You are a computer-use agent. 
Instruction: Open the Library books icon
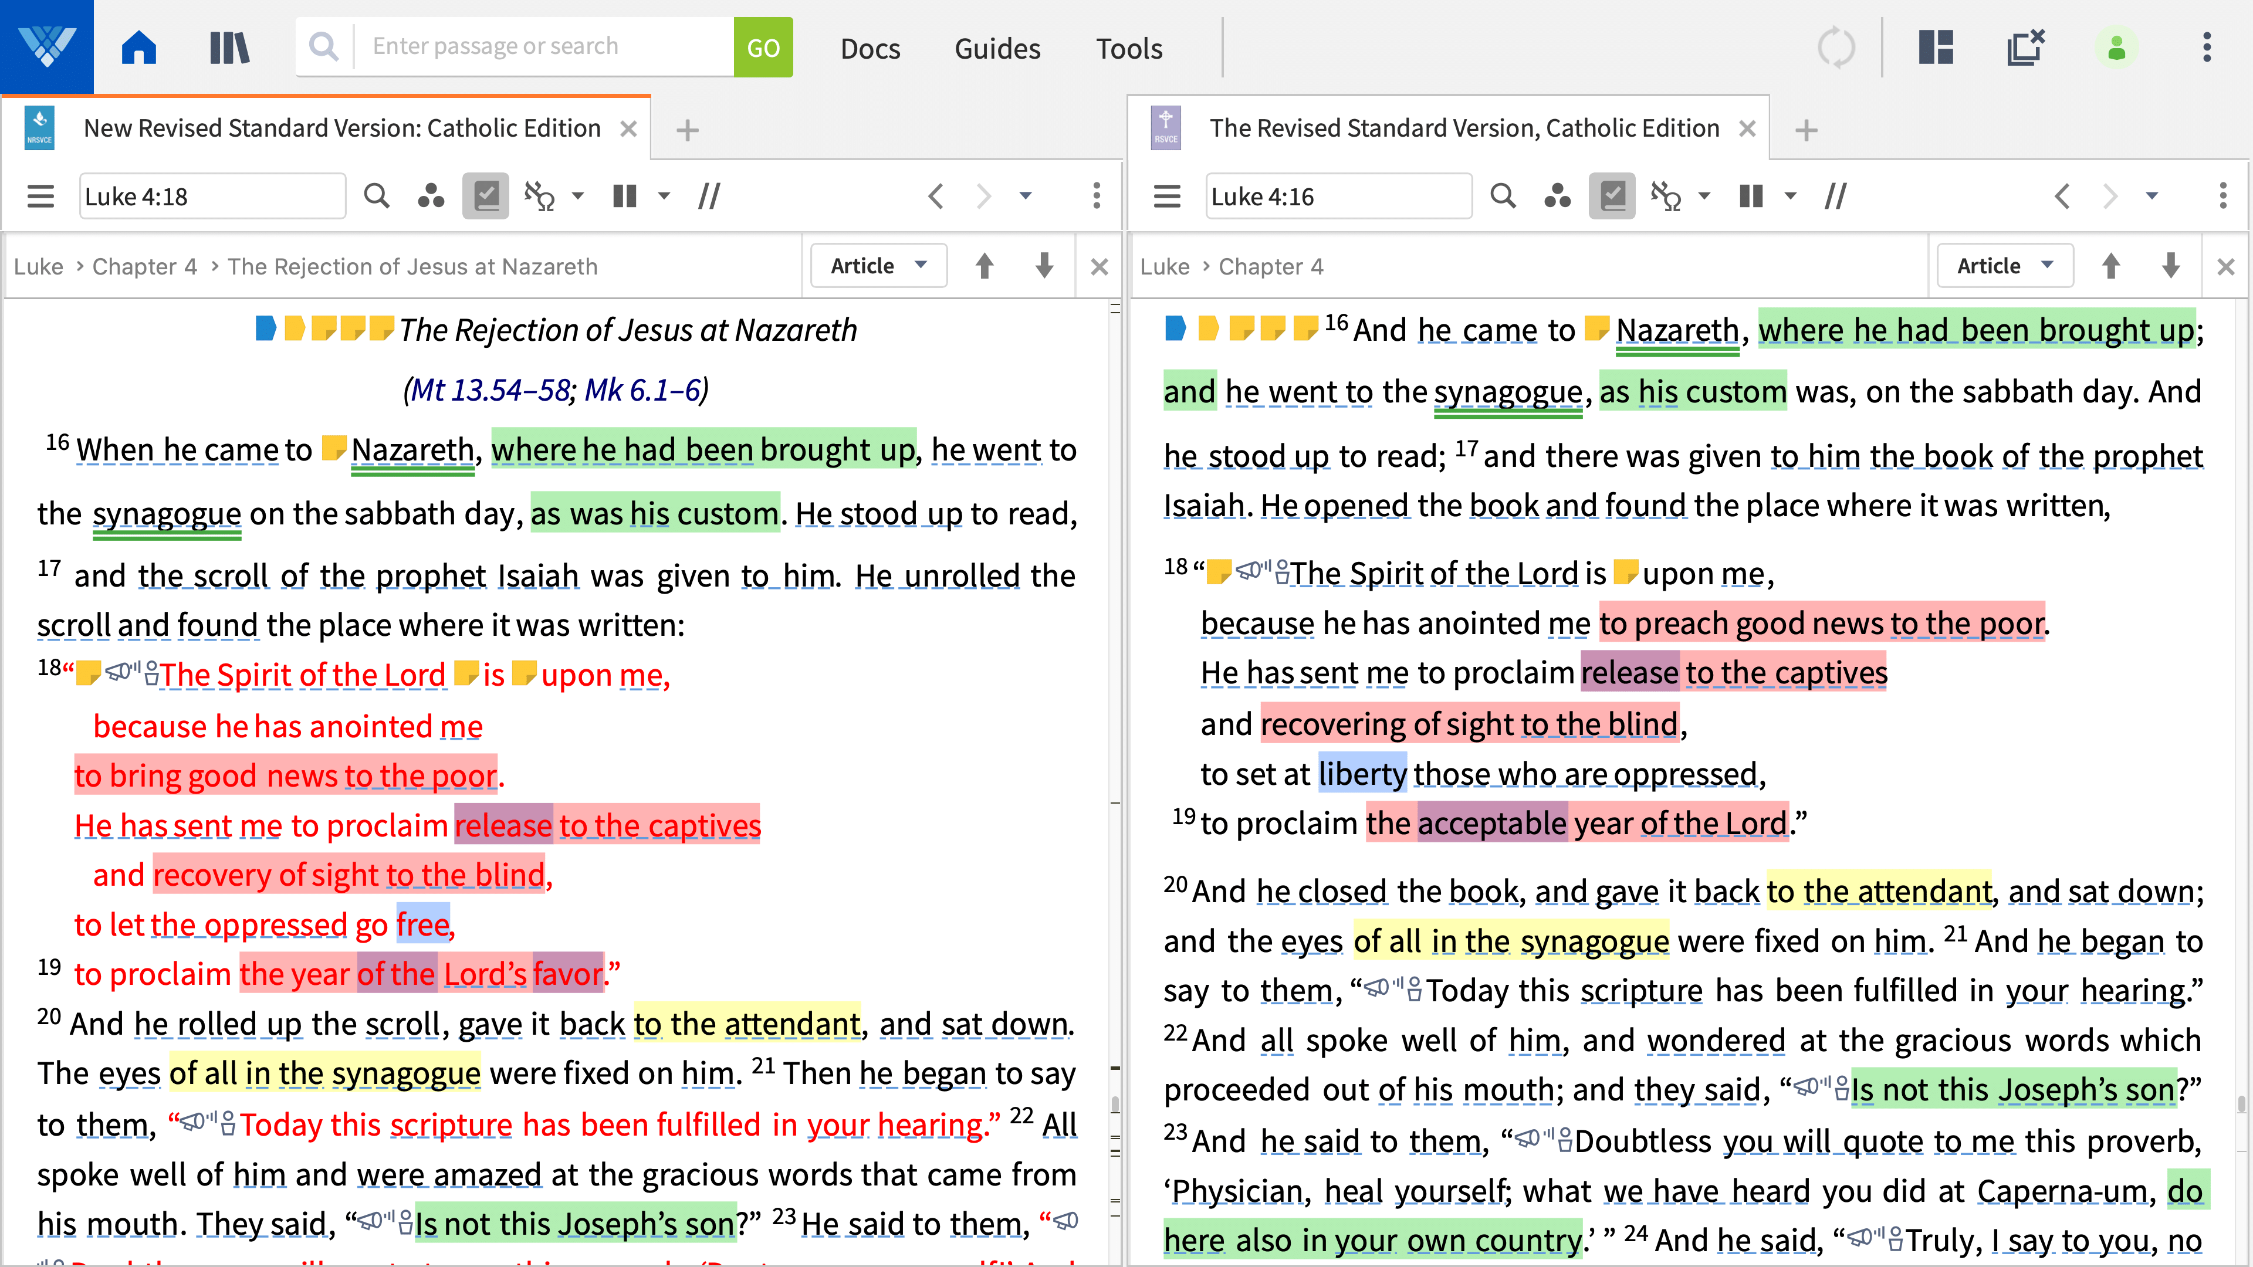[230, 47]
